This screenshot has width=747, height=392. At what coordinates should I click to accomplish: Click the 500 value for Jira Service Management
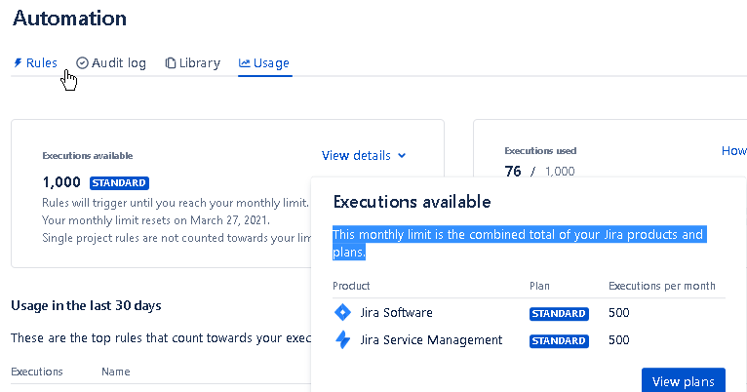pos(619,340)
